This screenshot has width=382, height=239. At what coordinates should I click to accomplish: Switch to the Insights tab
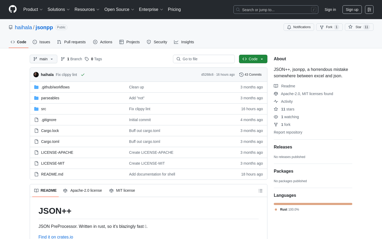184,42
